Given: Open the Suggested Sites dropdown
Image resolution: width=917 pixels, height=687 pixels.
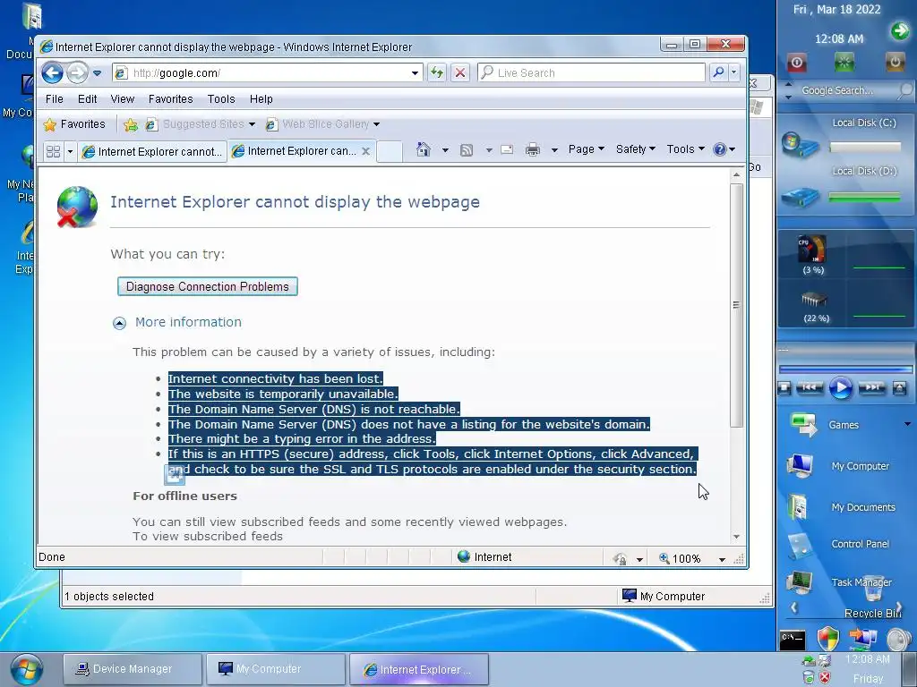Looking at the screenshot, I should (252, 124).
